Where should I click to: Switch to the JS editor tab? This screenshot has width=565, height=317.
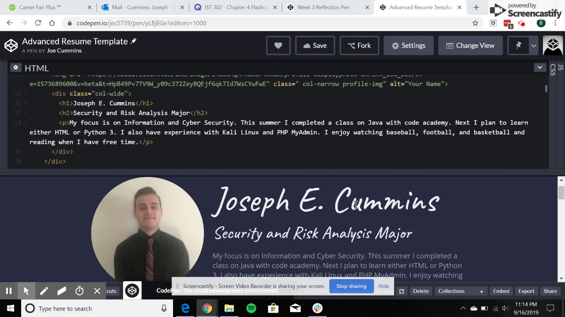click(x=561, y=67)
